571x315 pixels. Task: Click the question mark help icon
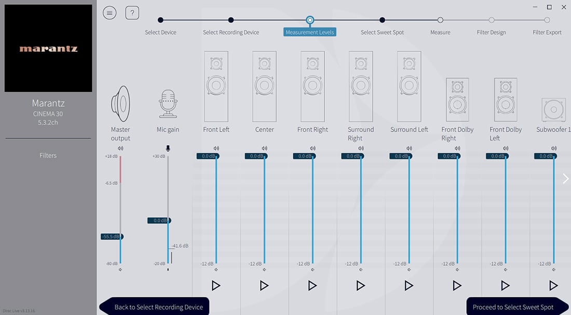pyautogui.click(x=132, y=13)
